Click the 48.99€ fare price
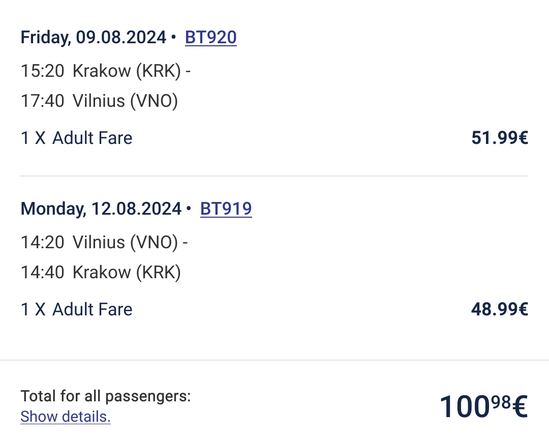Viewport: 549px width, 440px height. point(500,309)
